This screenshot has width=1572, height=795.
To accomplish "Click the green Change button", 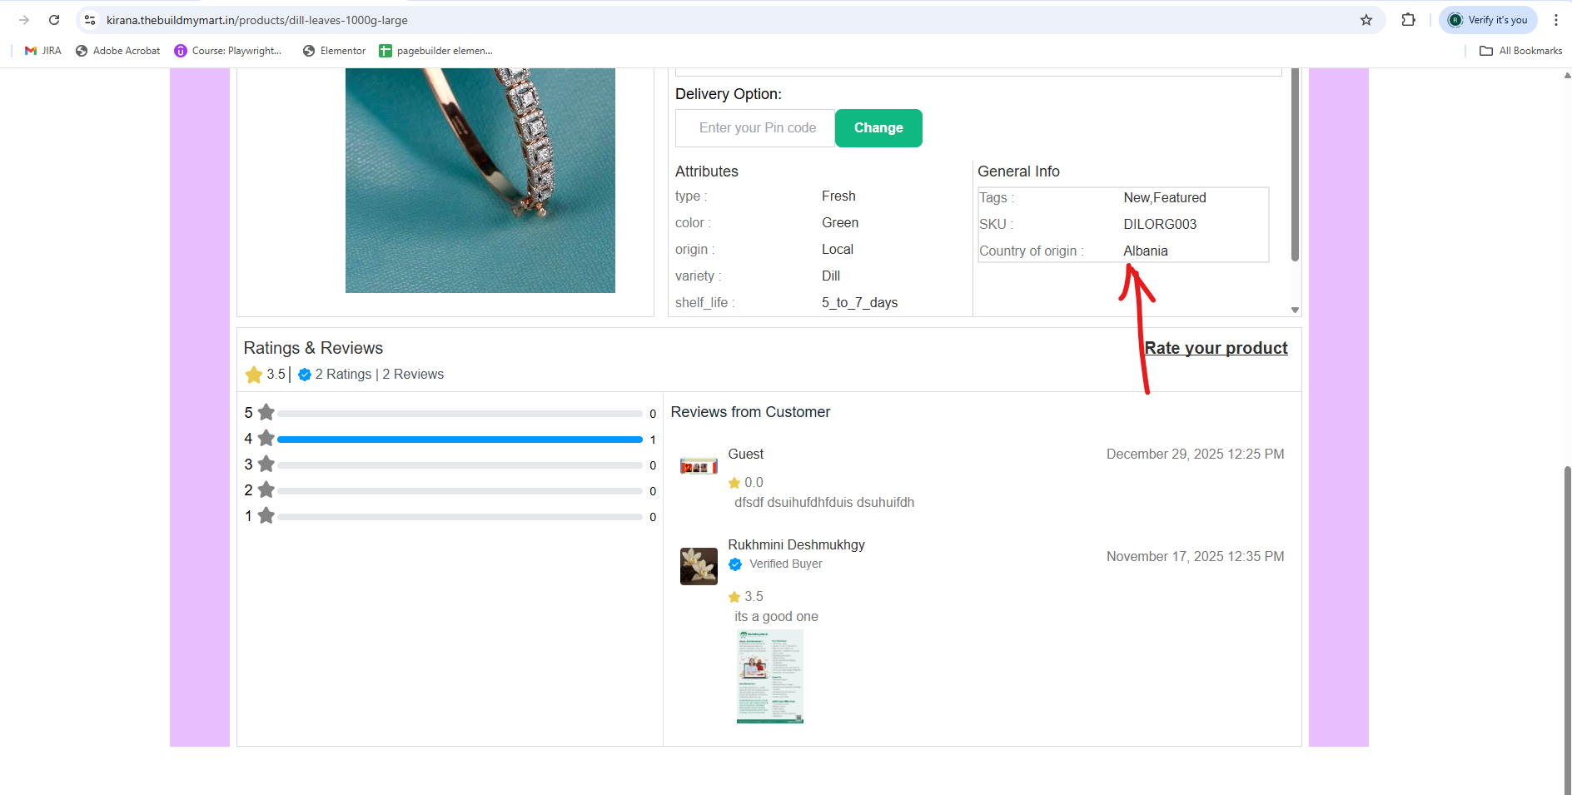I will coord(878,128).
